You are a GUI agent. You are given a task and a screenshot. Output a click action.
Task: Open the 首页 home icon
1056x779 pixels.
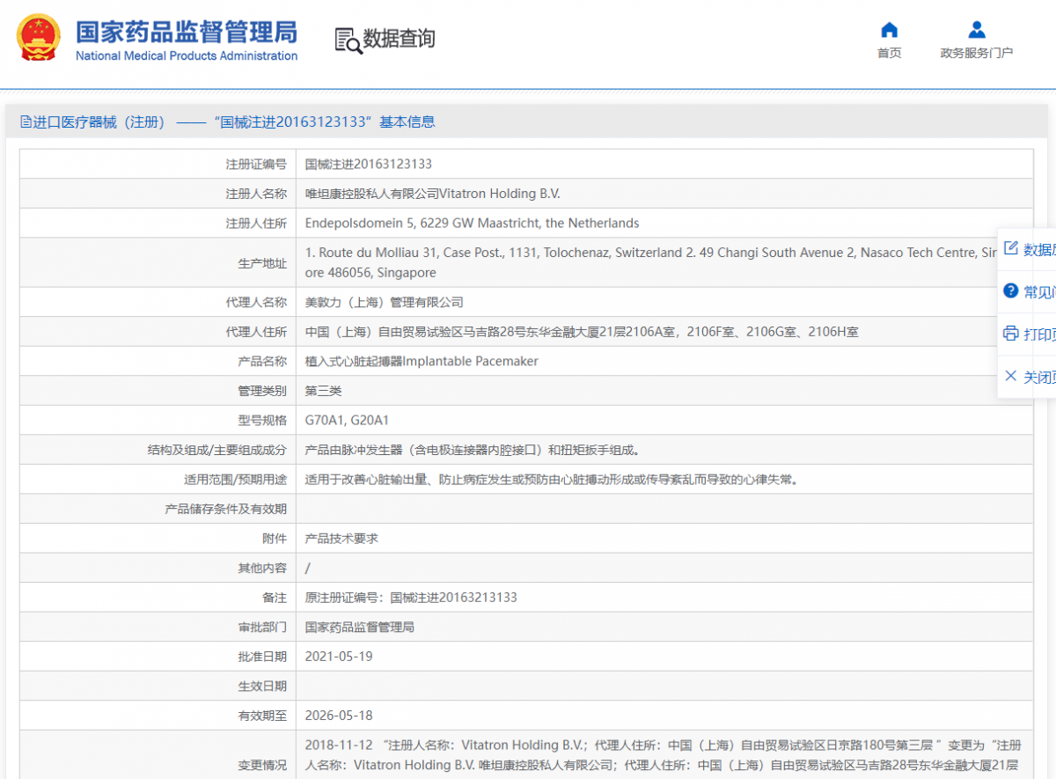point(889,30)
